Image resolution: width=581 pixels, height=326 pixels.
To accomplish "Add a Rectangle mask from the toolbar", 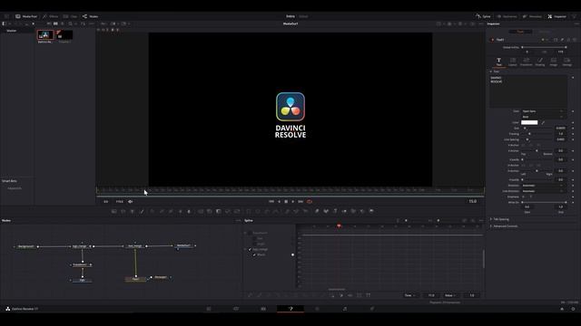I will pyautogui.click(x=249, y=211).
